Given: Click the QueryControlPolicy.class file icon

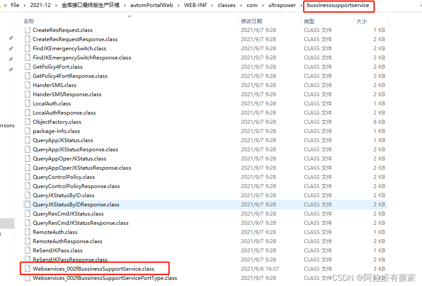Looking at the screenshot, I should [27, 177].
